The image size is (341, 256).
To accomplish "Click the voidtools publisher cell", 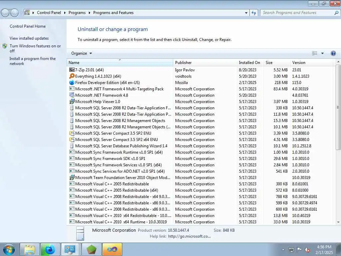I will (x=183, y=76).
